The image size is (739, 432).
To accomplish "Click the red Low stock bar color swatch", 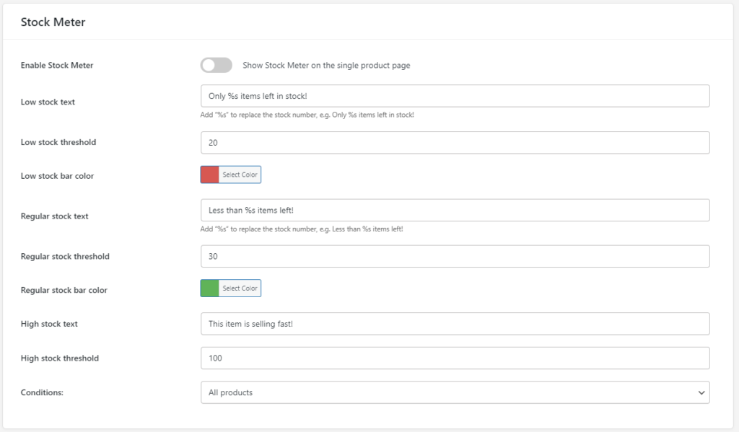I will [x=210, y=175].
